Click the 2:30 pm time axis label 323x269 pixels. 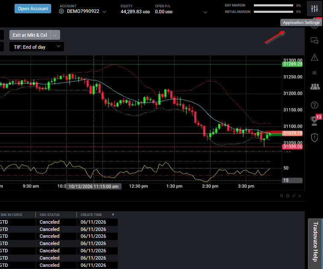210,186
